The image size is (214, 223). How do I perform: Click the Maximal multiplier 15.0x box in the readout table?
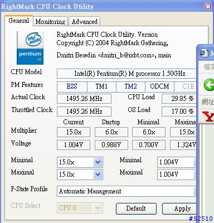pos(183,132)
